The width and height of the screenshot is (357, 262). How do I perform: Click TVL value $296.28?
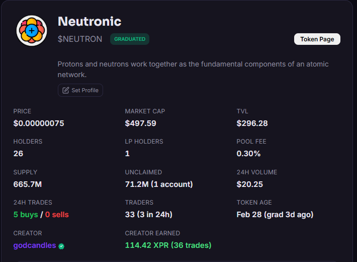point(252,123)
